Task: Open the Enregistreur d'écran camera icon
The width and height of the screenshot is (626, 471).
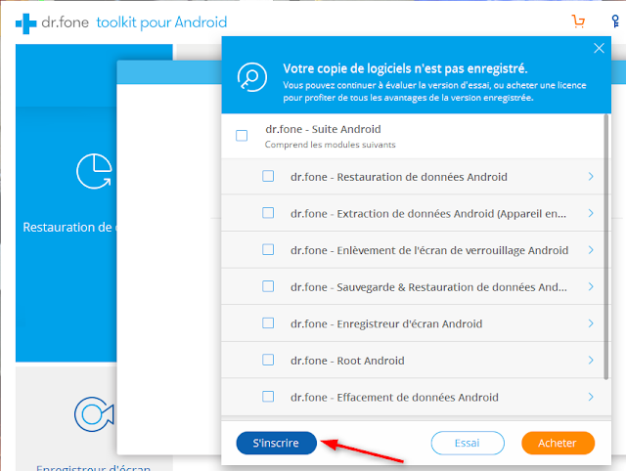Action: [x=94, y=414]
